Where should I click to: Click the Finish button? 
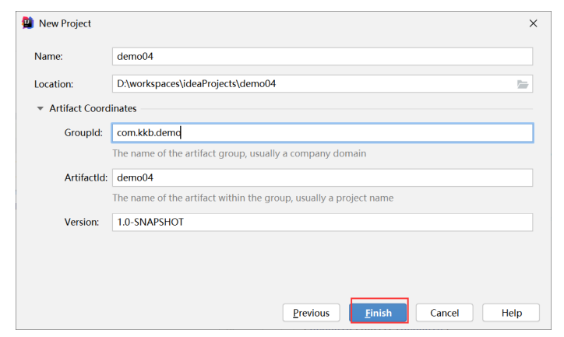click(x=379, y=313)
